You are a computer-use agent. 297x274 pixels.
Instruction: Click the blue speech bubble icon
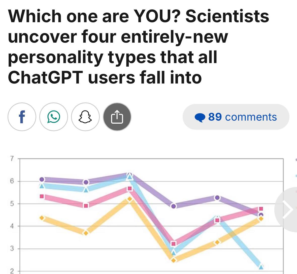coord(200,117)
